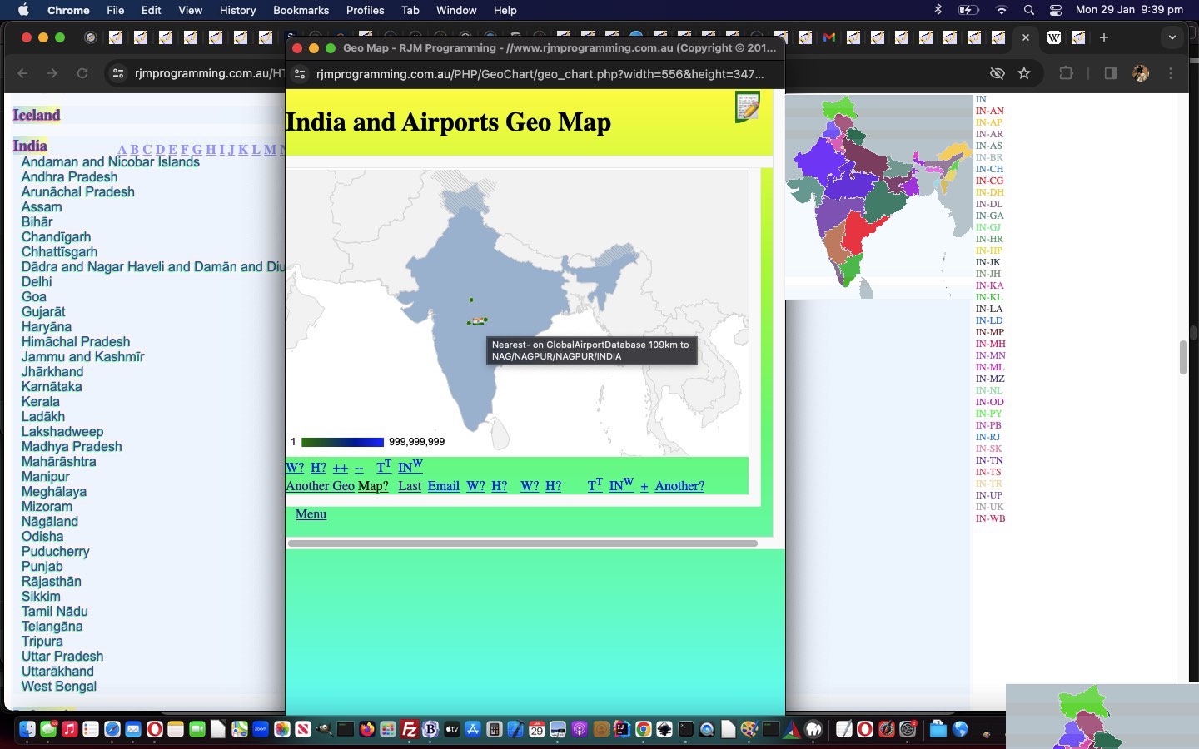Click the ++ link under the map

pyautogui.click(x=341, y=468)
